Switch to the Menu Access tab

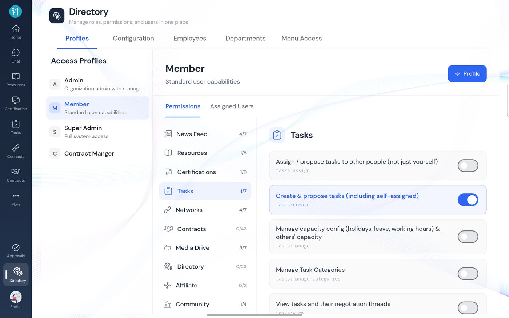tap(302, 39)
